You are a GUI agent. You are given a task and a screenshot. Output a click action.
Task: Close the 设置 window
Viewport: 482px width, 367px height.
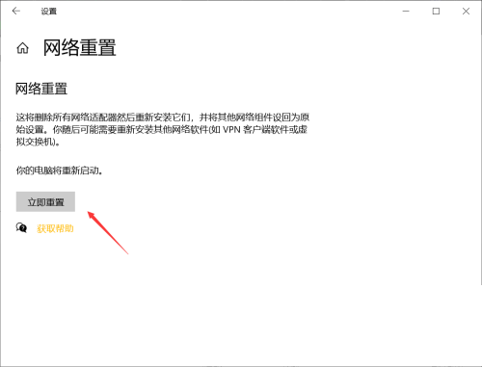466,12
